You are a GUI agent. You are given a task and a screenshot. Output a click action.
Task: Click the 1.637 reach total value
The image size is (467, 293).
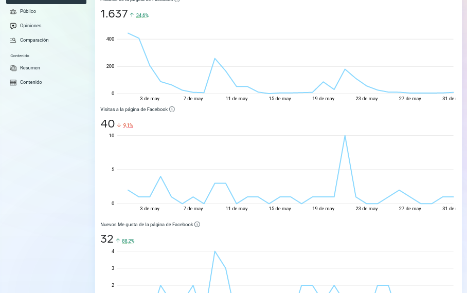coord(114,14)
